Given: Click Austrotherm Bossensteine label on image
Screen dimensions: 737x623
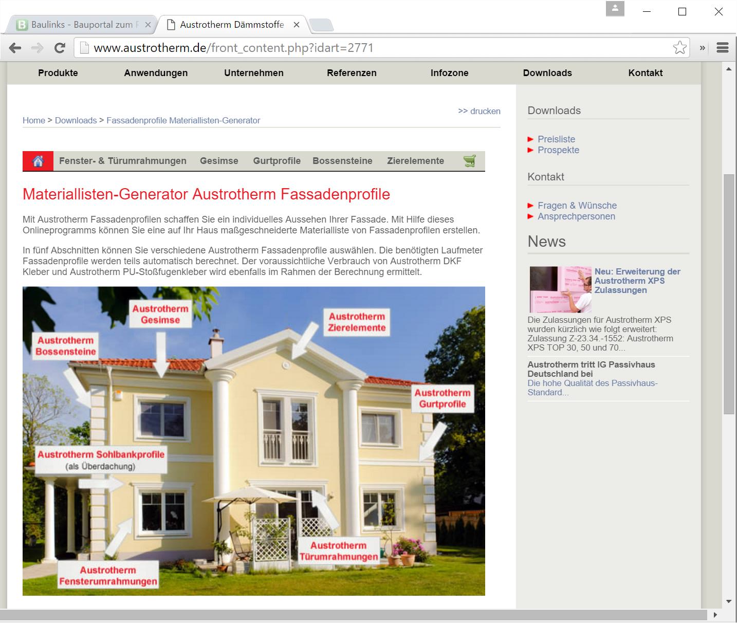Looking at the screenshot, I should pyautogui.click(x=66, y=346).
